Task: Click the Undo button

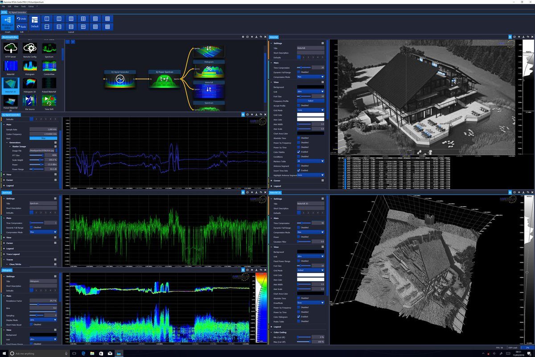Action: coord(21,19)
